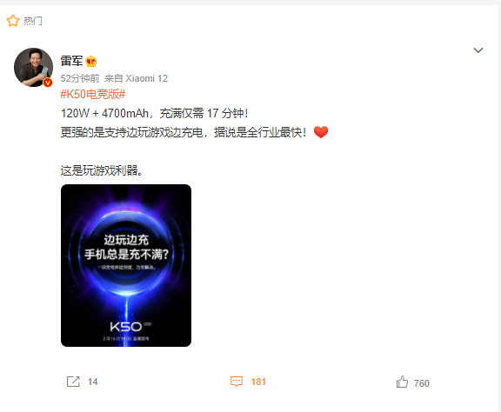
Task: Open 雷军's profile avatar
Action: 33,68
